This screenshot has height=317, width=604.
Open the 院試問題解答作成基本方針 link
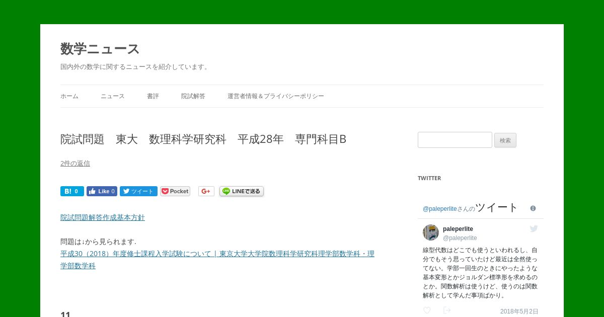[x=103, y=217]
